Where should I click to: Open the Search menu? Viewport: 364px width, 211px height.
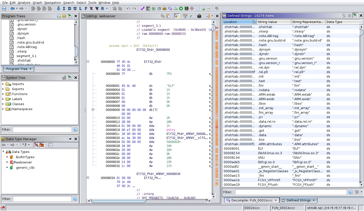click(x=69, y=3)
